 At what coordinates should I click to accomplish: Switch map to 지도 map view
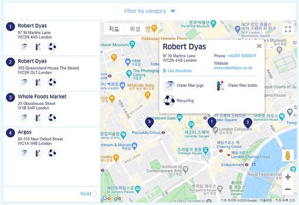[x=114, y=29]
